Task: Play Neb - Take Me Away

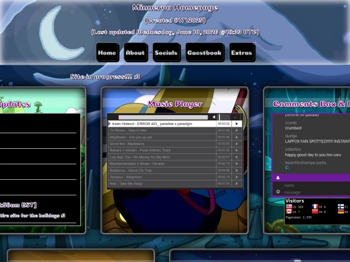Action: pyautogui.click(x=237, y=184)
